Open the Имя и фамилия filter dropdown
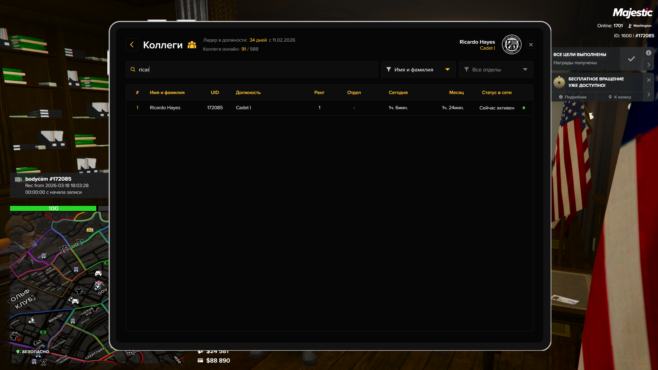Screen dimensions: 658x370 [x=418, y=69]
